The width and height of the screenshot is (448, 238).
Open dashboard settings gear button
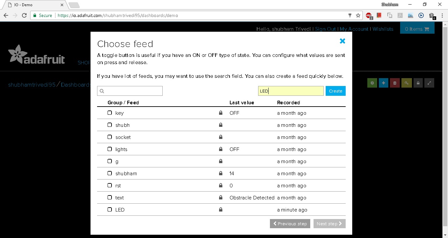(372, 83)
